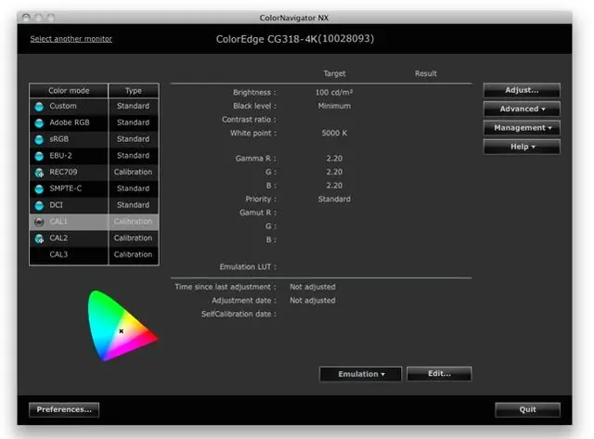
Task: Open Preferences...
Action: pyautogui.click(x=64, y=409)
